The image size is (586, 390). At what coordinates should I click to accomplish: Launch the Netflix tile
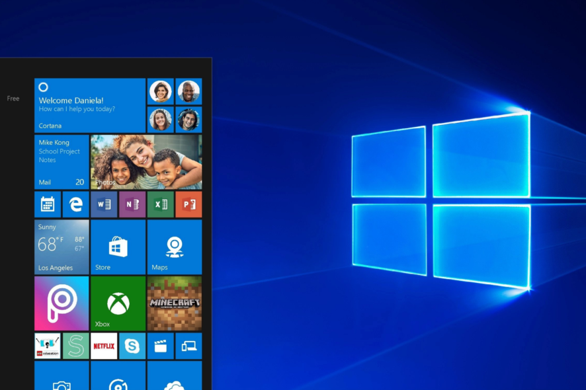[x=104, y=346]
